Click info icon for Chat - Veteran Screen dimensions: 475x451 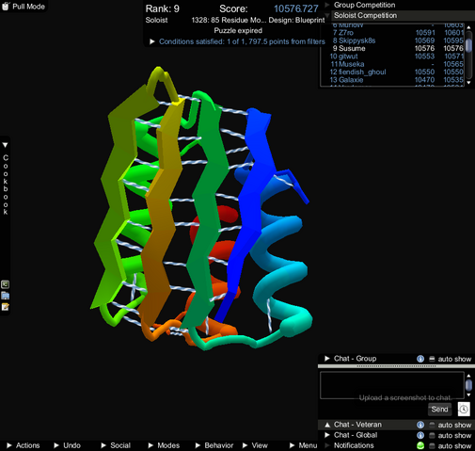[420, 425]
